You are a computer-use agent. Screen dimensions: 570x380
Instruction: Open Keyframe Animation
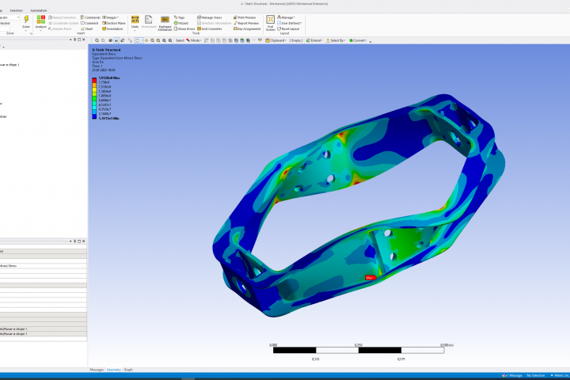(x=165, y=23)
